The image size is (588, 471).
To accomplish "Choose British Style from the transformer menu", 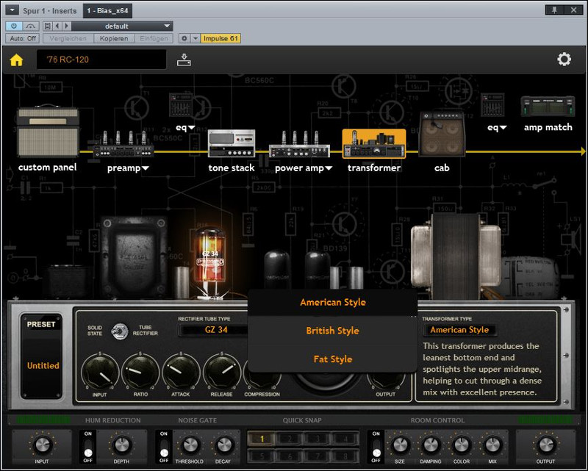I will point(333,331).
